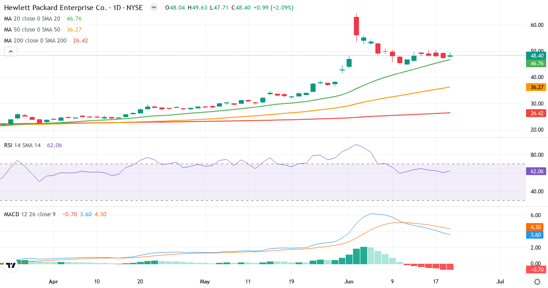This screenshot has width=548, height=288.
Task: Click the May date on time axis
Action: pyautogui.click(x=205, y=282)
